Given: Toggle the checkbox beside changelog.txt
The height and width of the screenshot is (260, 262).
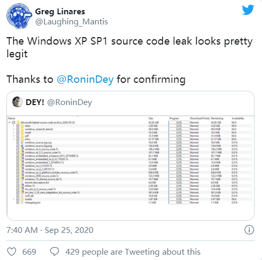Looking at the screenshot, I should 18,202.
